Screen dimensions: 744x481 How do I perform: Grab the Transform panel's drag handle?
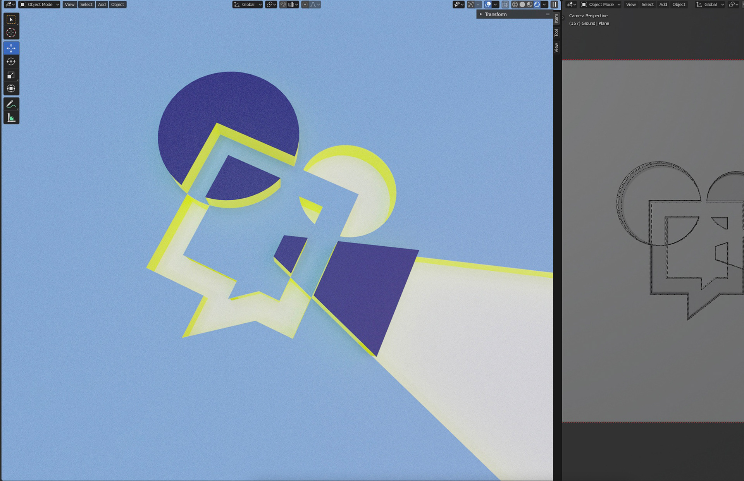548,14
